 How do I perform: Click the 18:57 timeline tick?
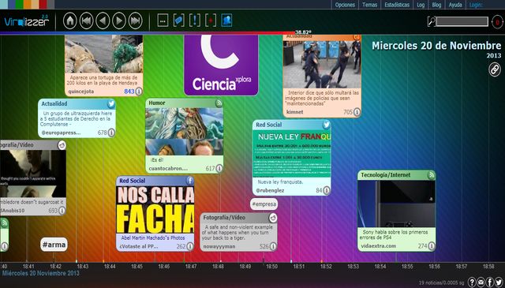pyautogui.click(x=461, y=267)
